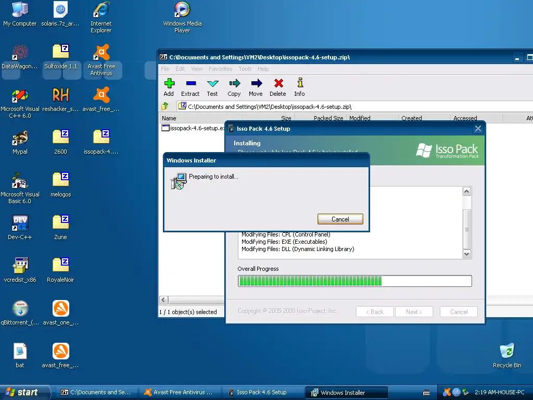Select the bat file desktop icon
533x400 pixels.
click(20, 356)
